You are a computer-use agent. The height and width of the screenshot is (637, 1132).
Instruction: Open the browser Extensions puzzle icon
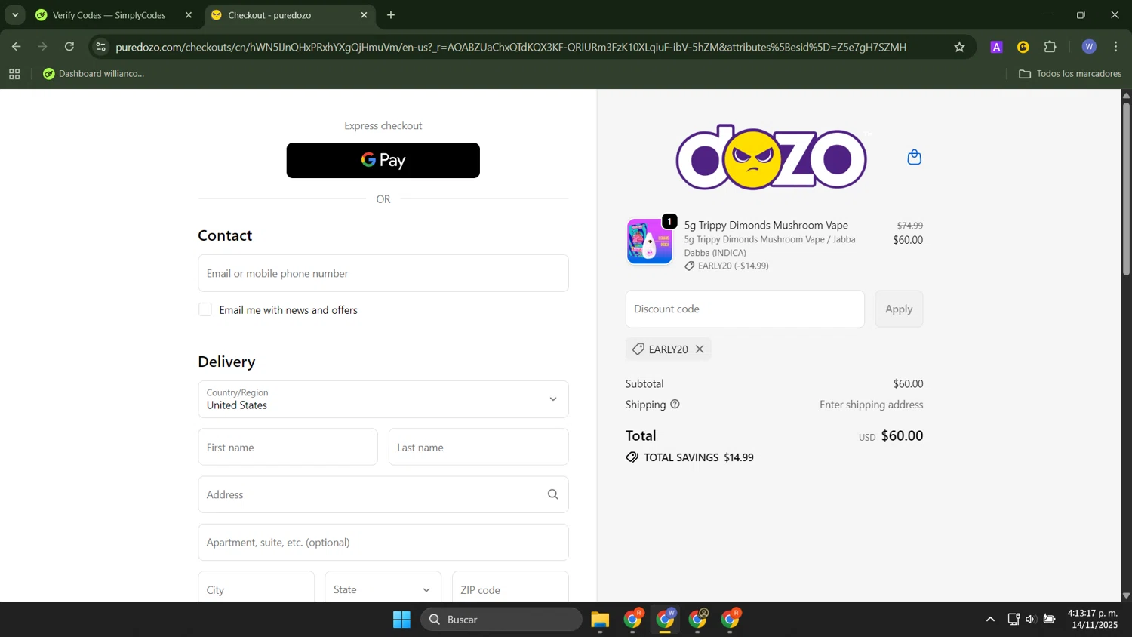point(1050,47)
